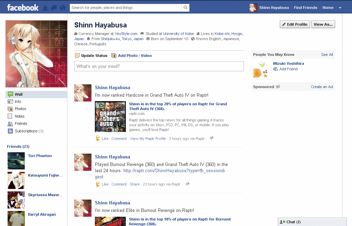Click the Add Photo / Video picture icon
The height and width of the screenshot is (226, 352).
point(114,56)
